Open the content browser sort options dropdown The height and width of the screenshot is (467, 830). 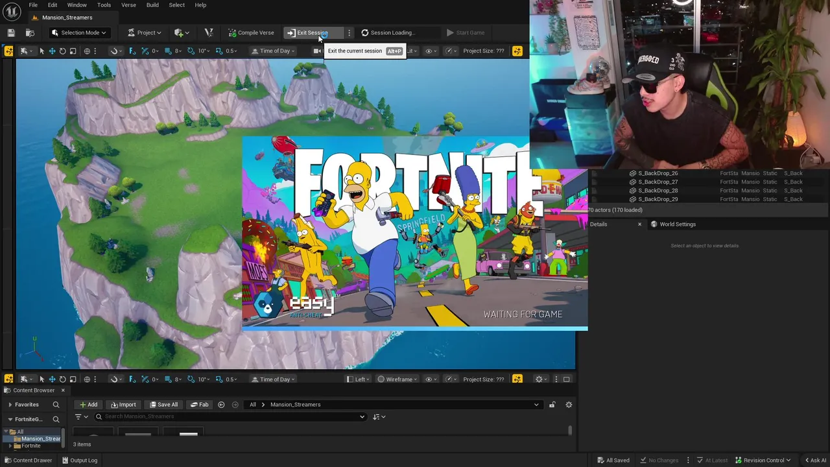[x=379, y=416]
